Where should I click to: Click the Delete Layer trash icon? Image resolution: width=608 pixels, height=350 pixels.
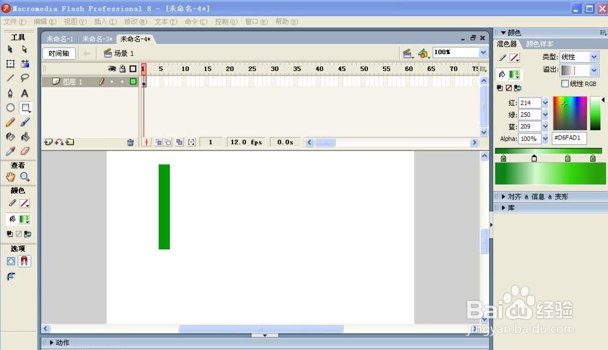pyautogui.click(x=130, y=142)
